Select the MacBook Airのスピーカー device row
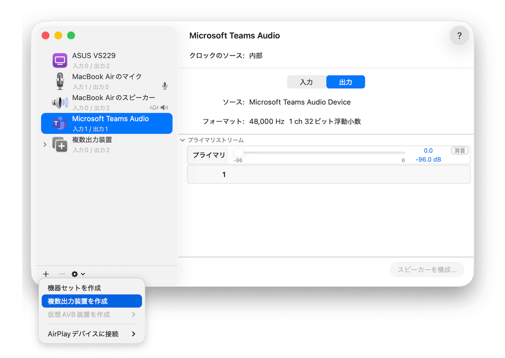 pyautogui.click(x=107, y=102)
